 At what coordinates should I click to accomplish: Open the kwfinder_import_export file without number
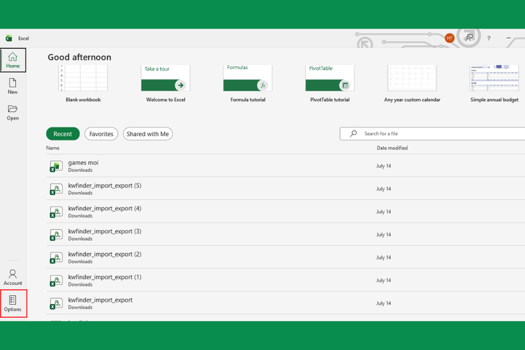coord(285,303)
